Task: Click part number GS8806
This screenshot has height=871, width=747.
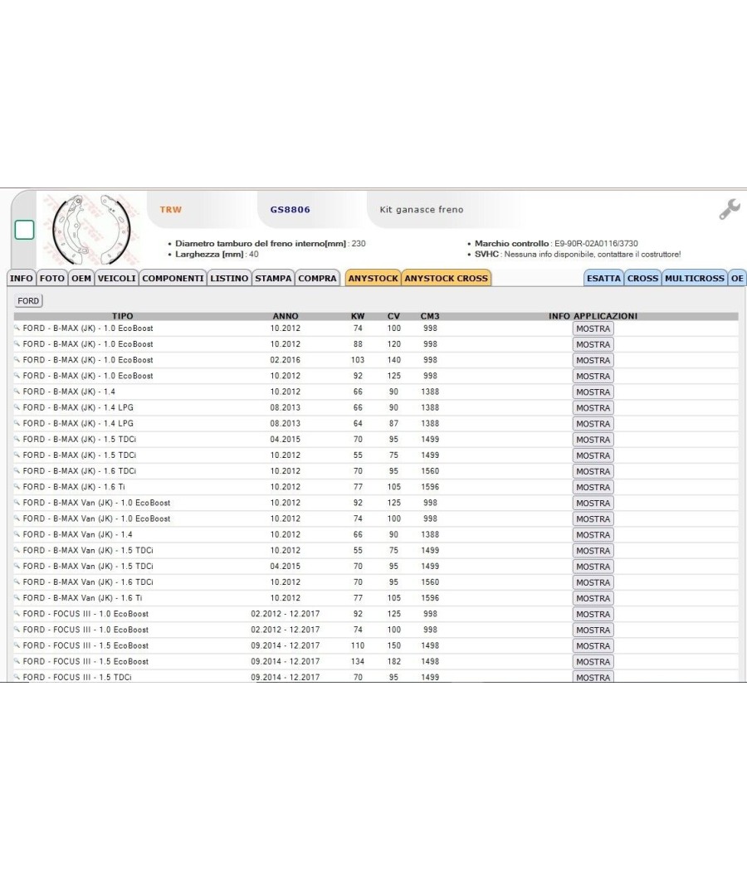Action: click(x=290, y=209)
